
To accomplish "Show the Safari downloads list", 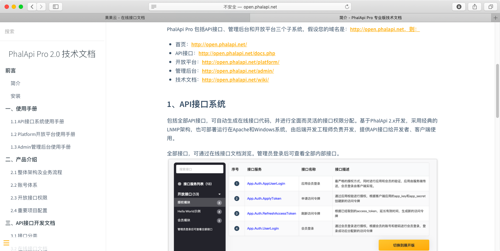I will click(459, 6).
